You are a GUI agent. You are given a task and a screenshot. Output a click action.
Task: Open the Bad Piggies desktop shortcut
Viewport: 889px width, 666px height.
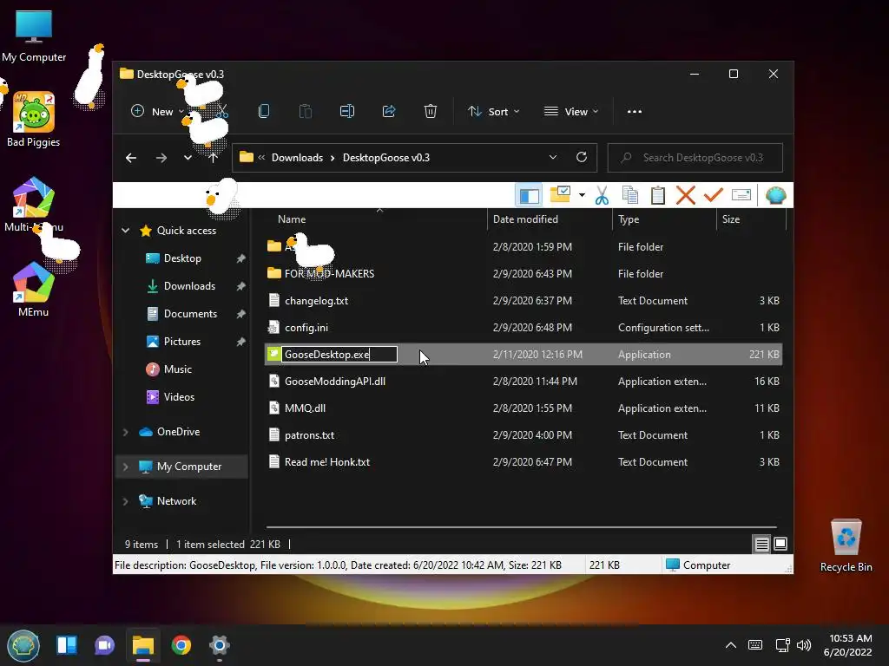pyautogui.click(x=34, y=120)
